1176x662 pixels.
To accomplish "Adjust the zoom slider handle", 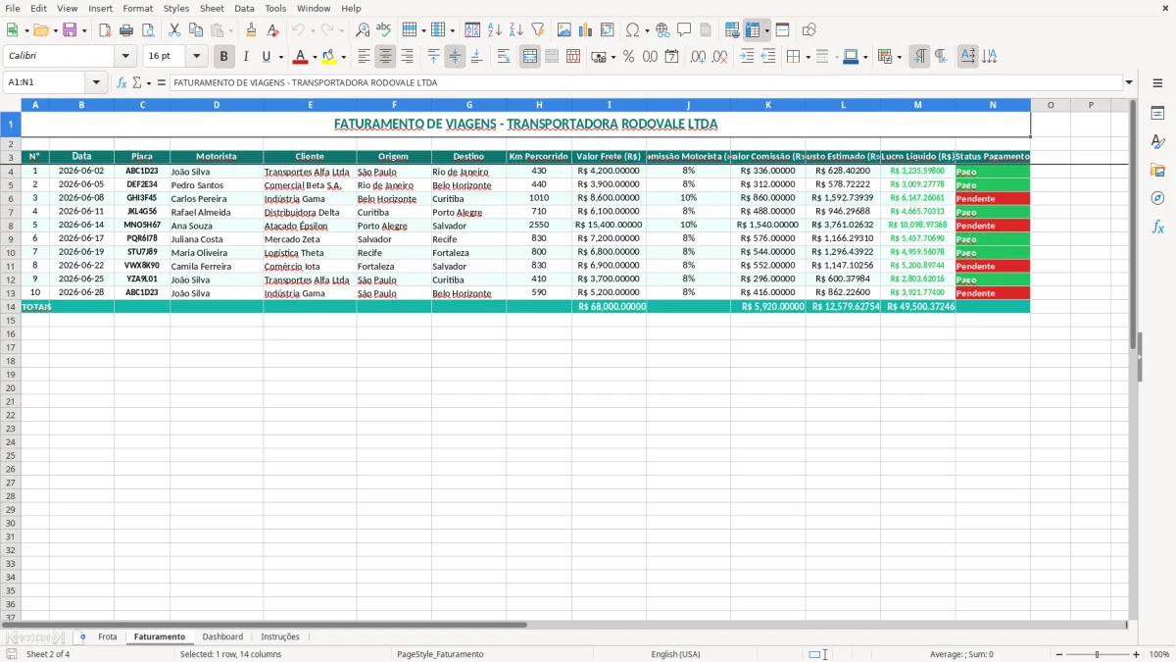I will 1097,654.
